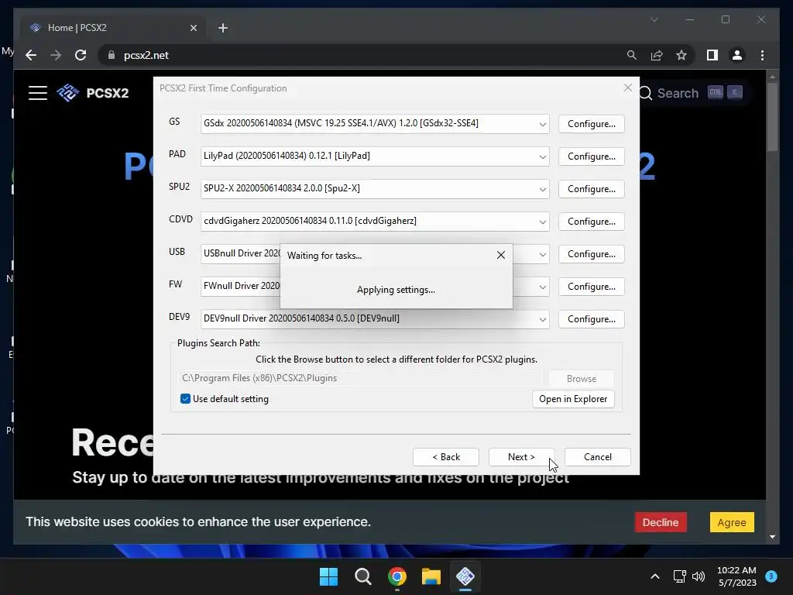The image size is (793, 595).
Task: Go forward in Chrome
Action: 56,55
